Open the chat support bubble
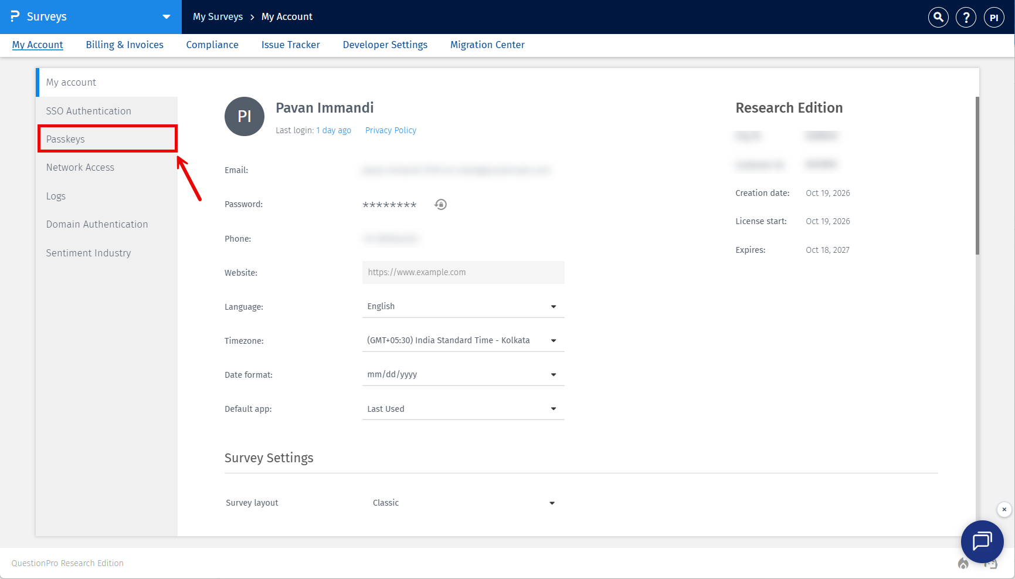 pyautogui.click(x=982, y=541)
